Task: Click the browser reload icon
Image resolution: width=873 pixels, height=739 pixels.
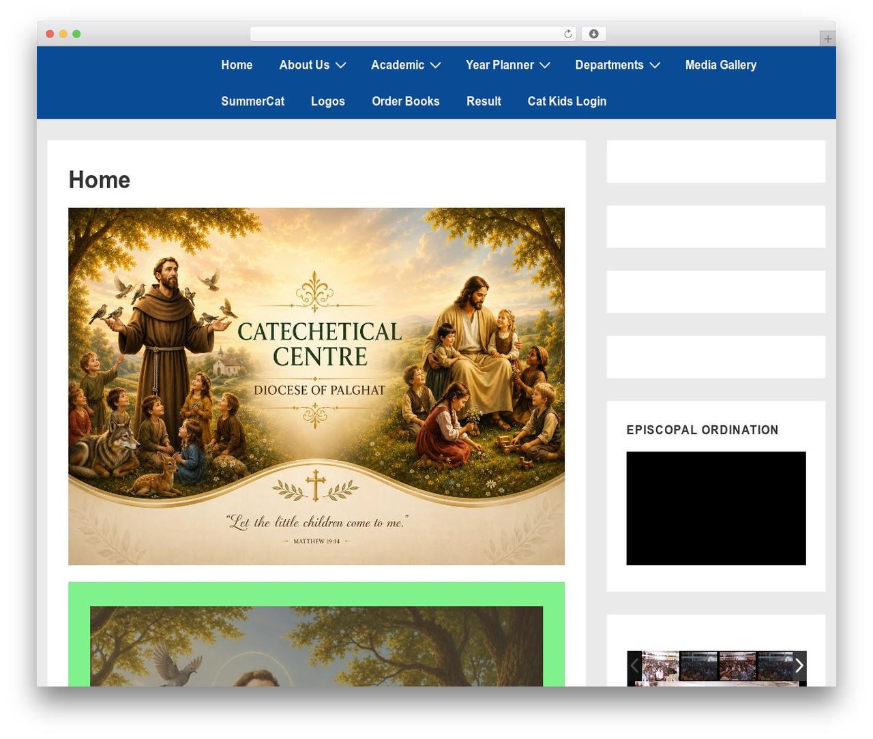Action: [567, 34]
